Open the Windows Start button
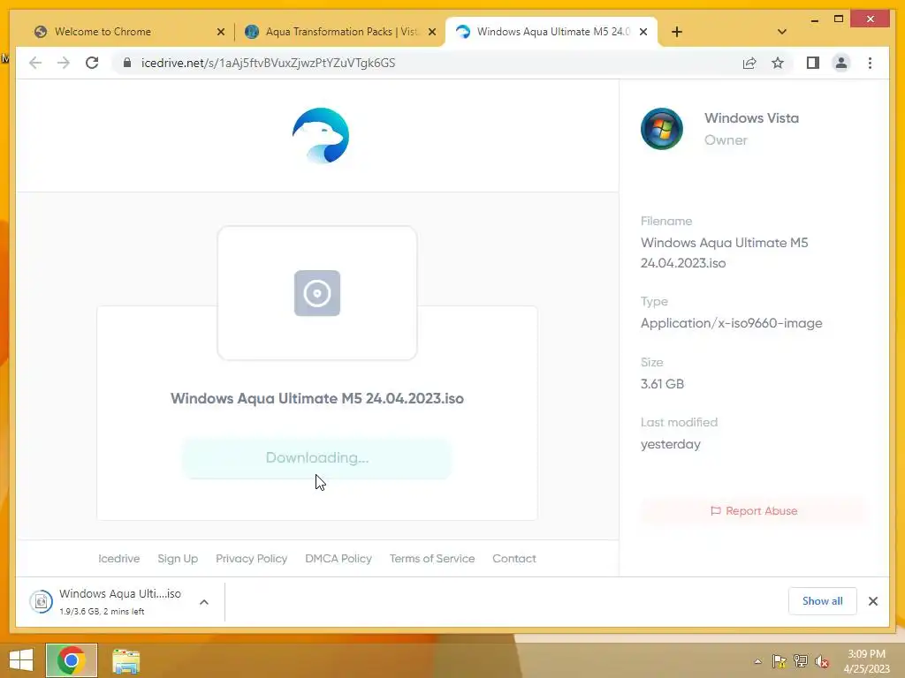The width and height of the screenshot is (905, 678). (x=21, y=660)
